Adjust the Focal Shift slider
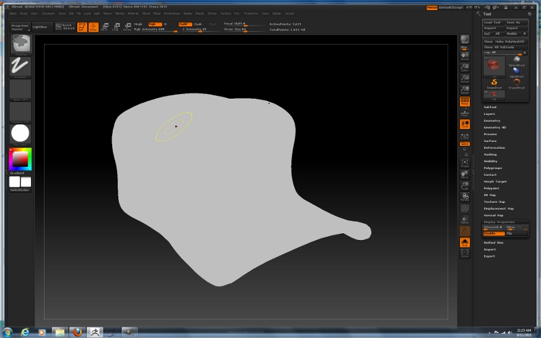The width and height of the screenshot is (541, 338). click(x=244, y=24)
